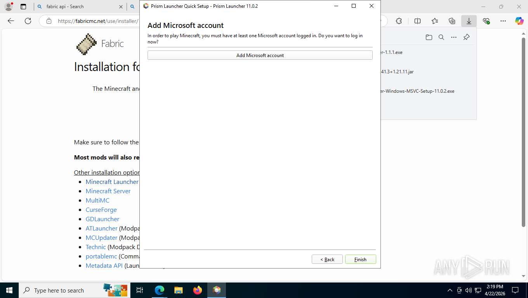Viewport: 528px width, 298px height.
Task: Open the Copilot sidebar icon
Action: 519,21
